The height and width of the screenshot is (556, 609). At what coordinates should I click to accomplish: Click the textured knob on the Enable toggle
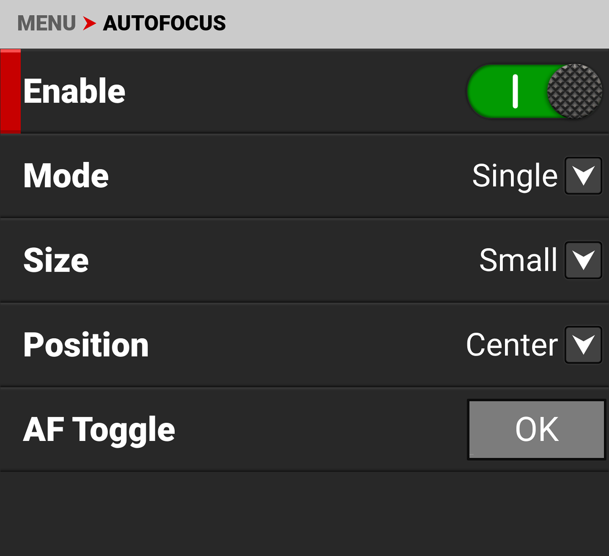click(x=574, y=91)
